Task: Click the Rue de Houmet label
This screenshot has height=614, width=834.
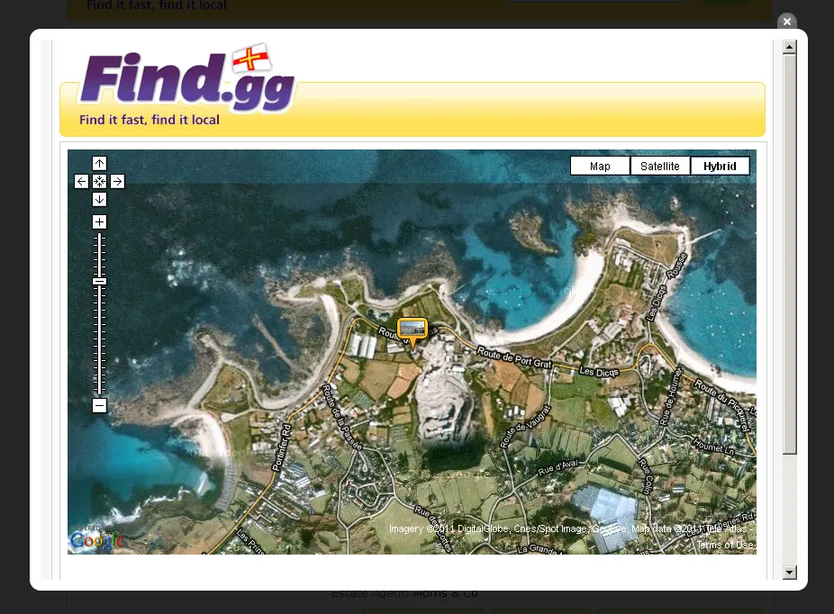Action: pos(670,396)
